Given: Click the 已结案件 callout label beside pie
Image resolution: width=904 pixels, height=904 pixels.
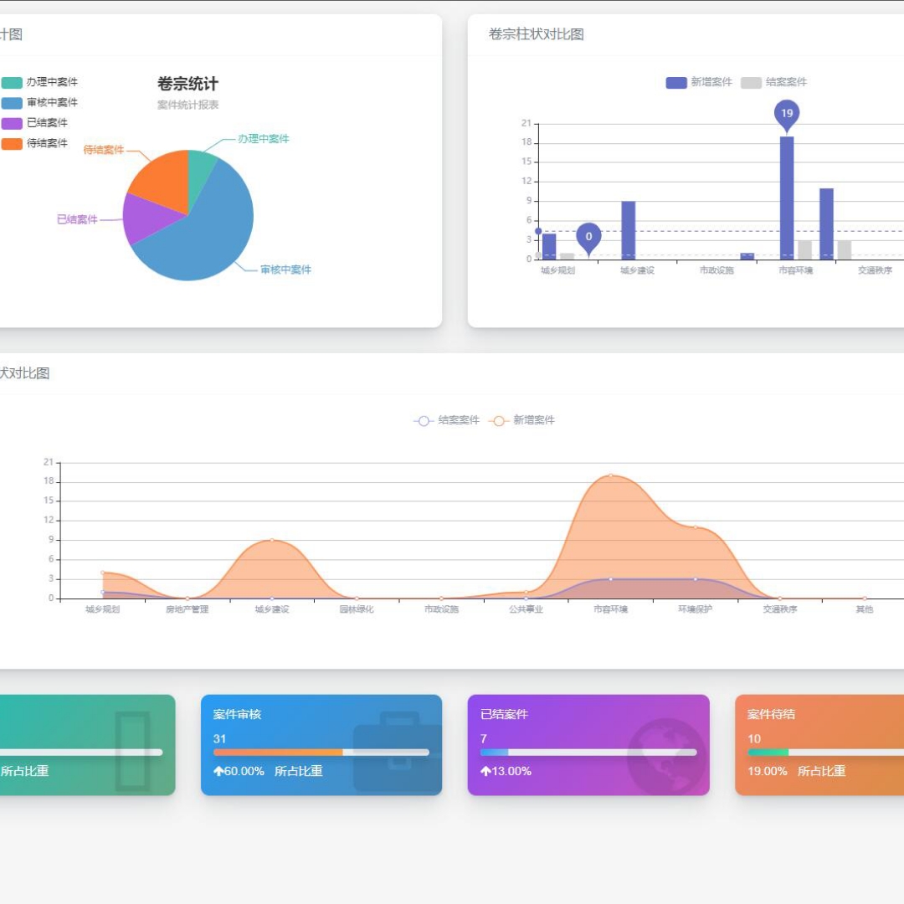Looking at the screenshot, I should [77, 219].
